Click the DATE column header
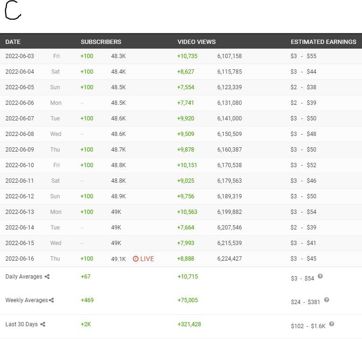 click(x=13, y=42)
